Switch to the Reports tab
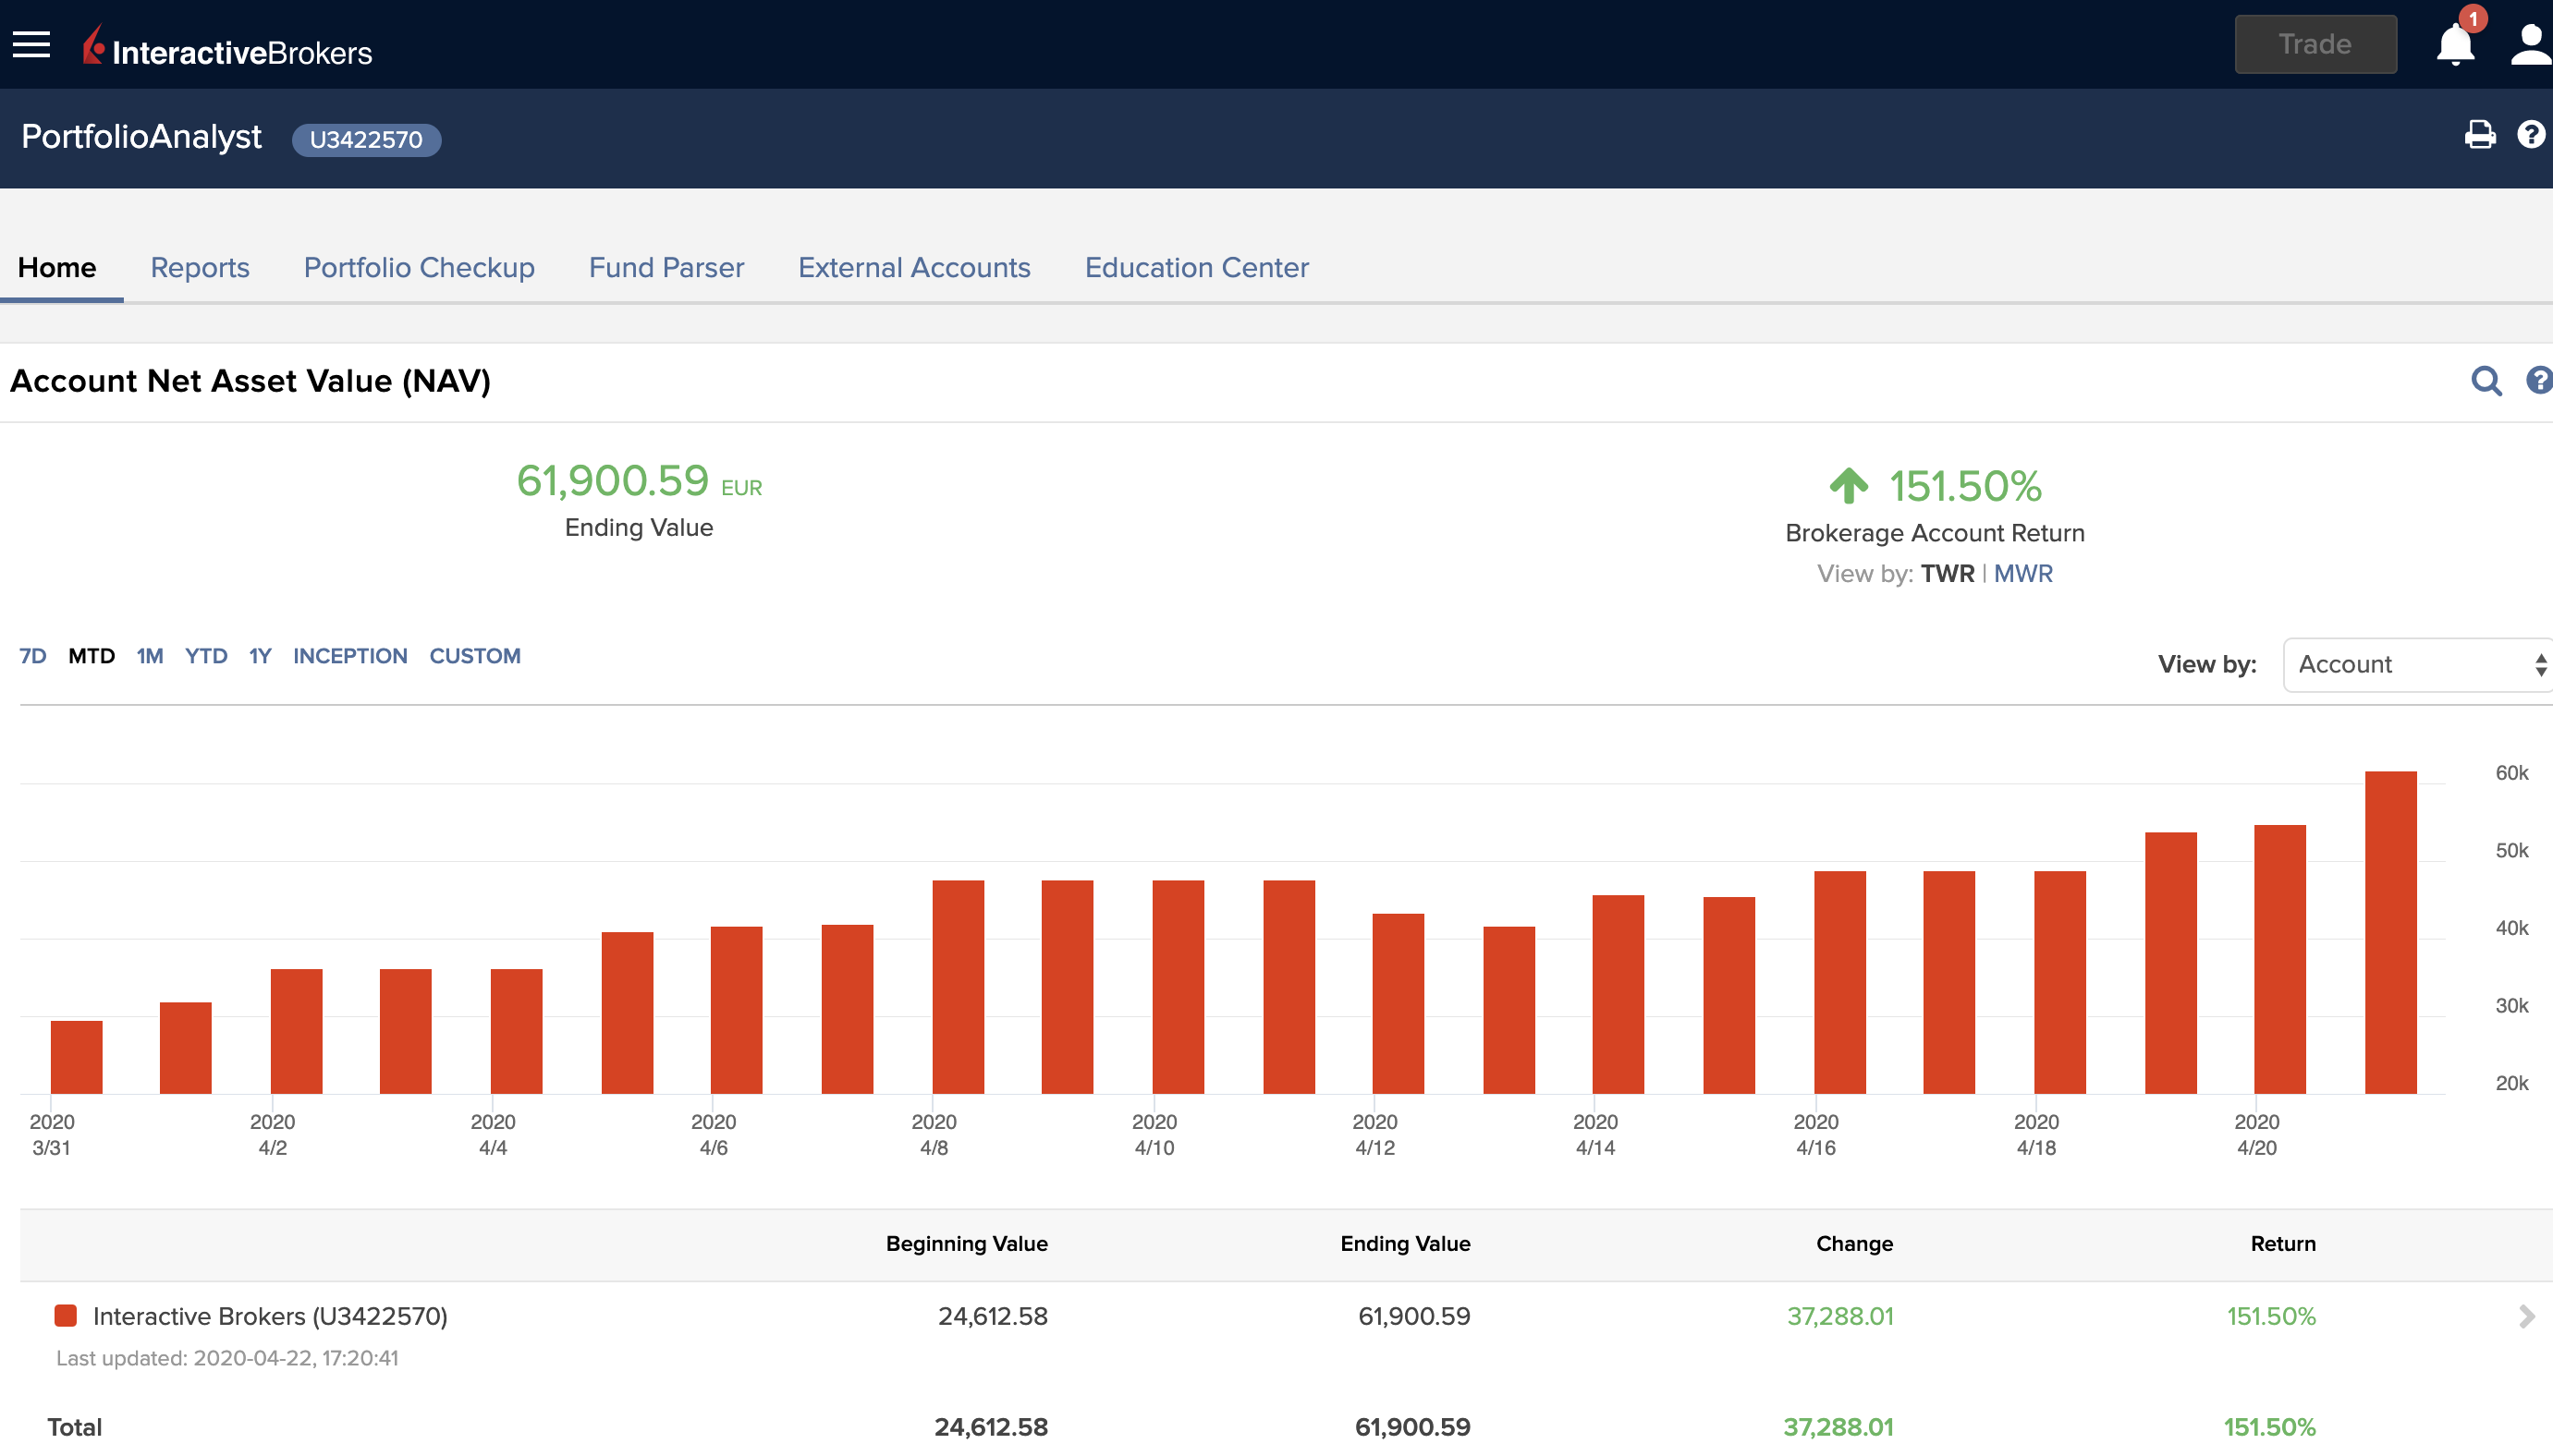Screen dimensions: 2553x1456 click(200, 268)
